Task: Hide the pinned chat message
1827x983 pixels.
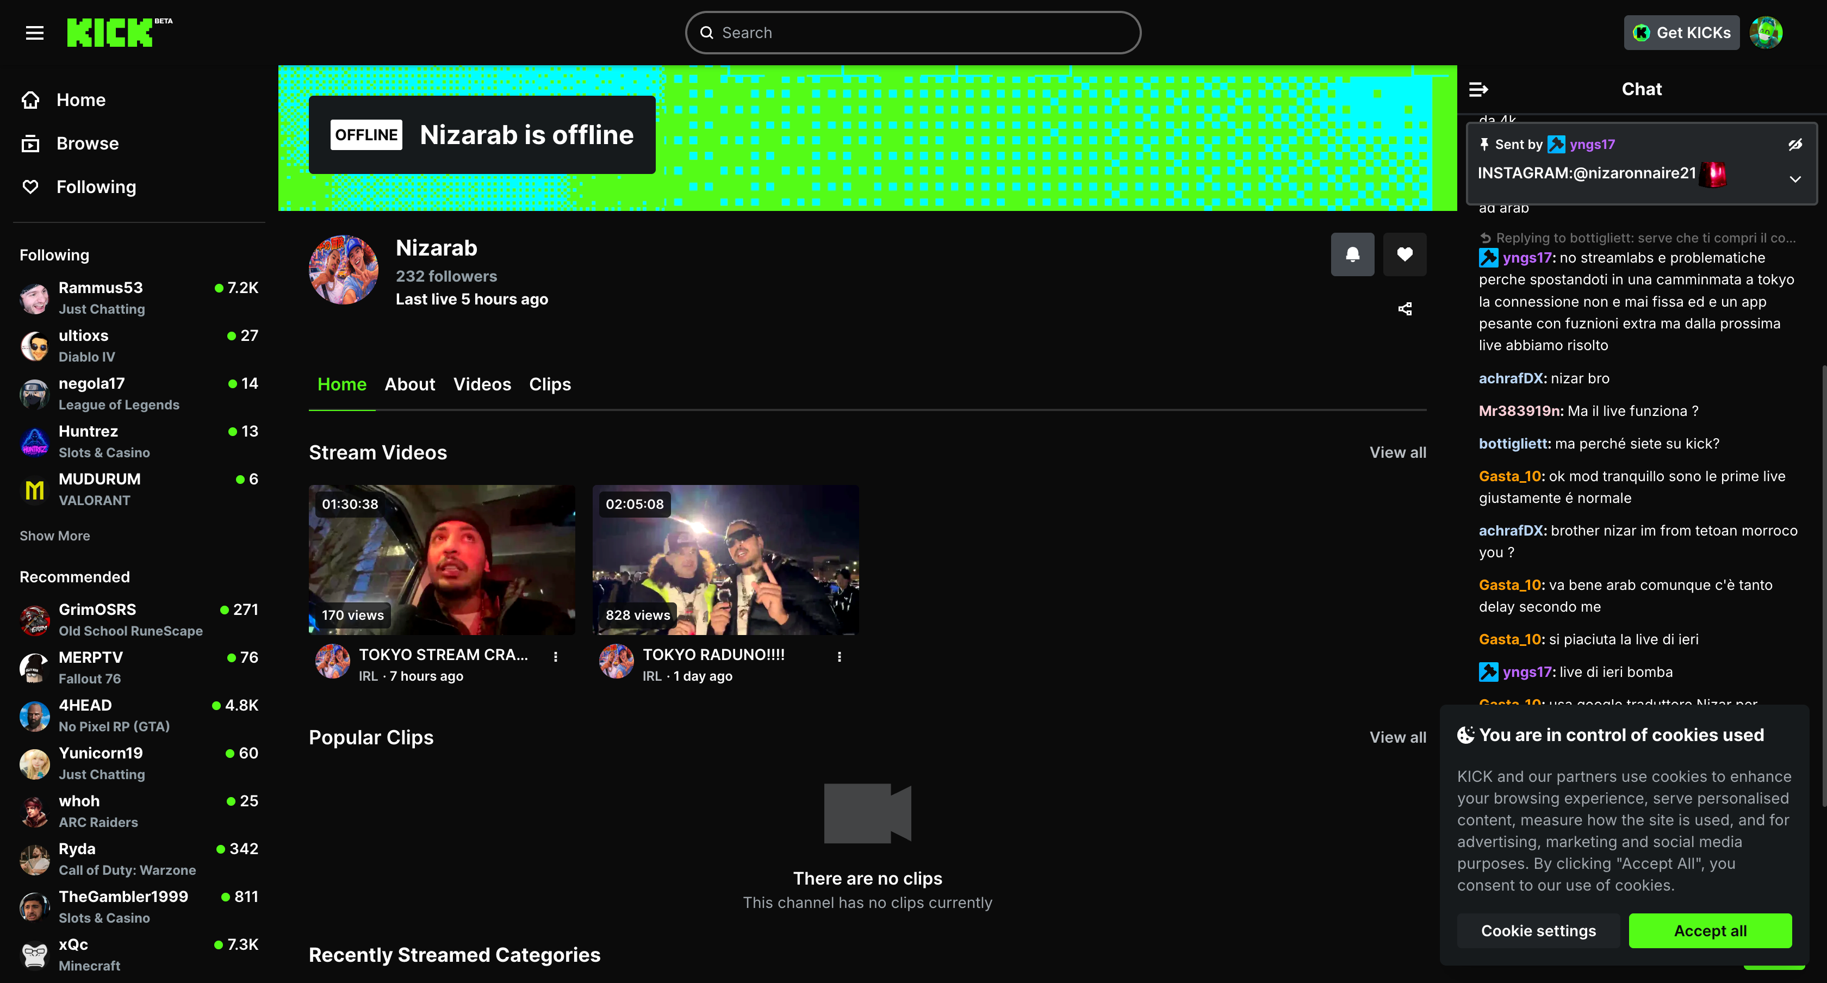Action: tap(1794, 145)
